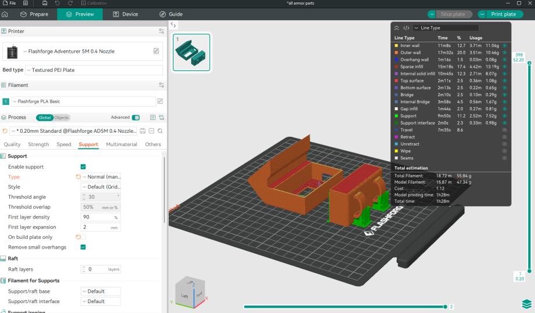Toggle the Enable support checkbox
The height and width of the screenshot is (313, 535).
[x=83, y=167]
